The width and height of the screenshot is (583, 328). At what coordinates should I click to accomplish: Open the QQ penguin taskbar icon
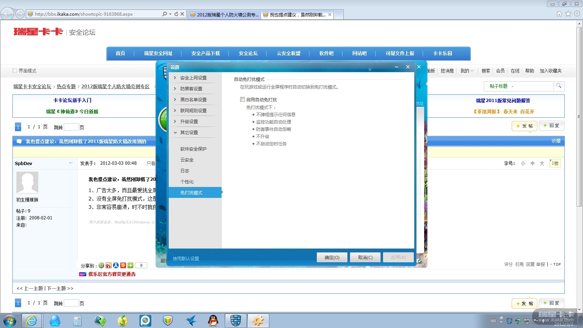[213, 321]
